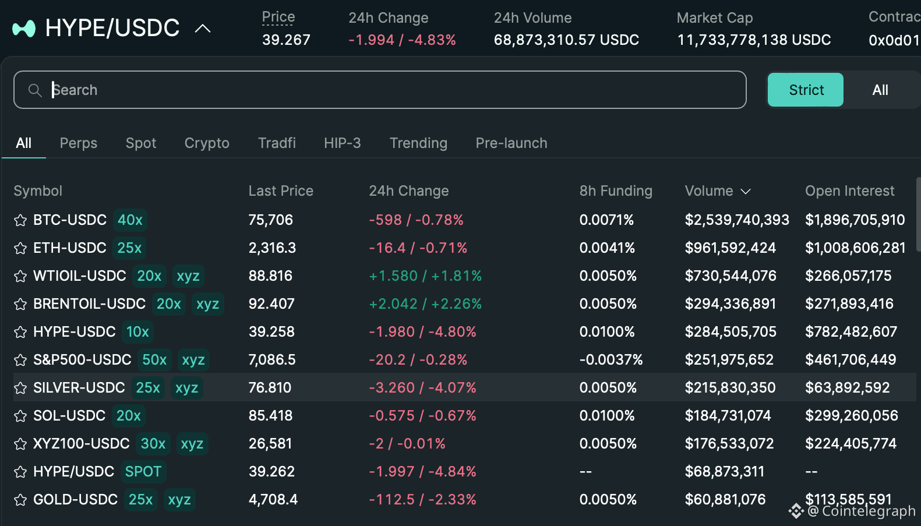The width and height of the screenshot is (921, 526).
Task: Switch filter mode to All
Action: (x=880, y=90)
